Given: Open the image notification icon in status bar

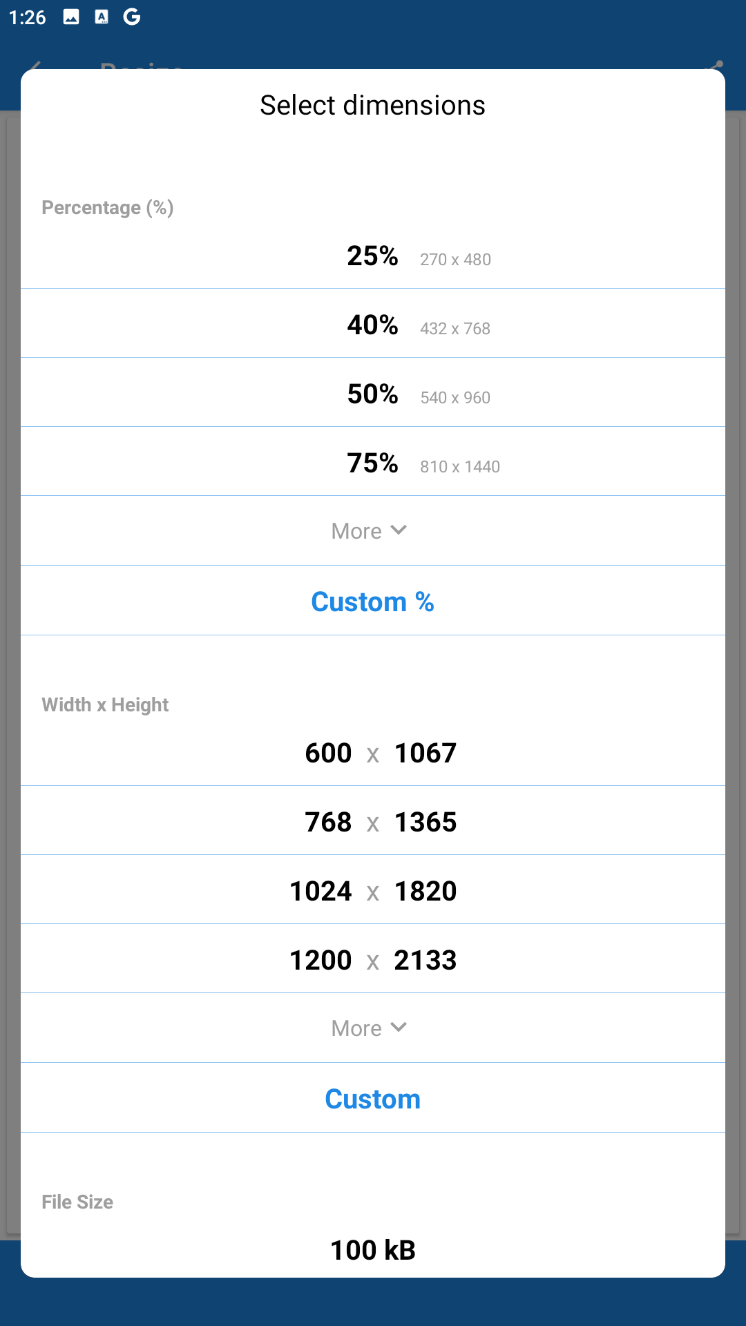Looking at the screenshot, I should [x=71, y=17].
